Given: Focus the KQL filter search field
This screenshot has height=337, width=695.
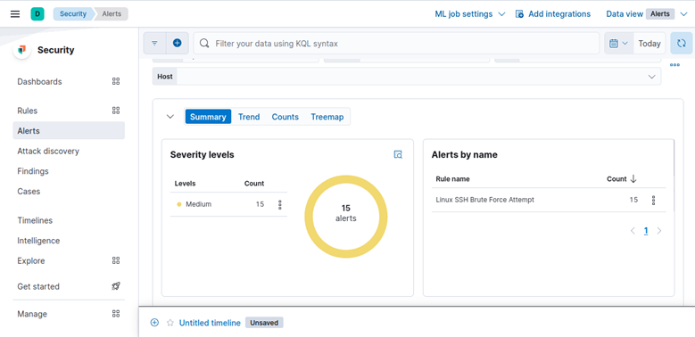Looking at the screenshot, I should click(396, 44).
